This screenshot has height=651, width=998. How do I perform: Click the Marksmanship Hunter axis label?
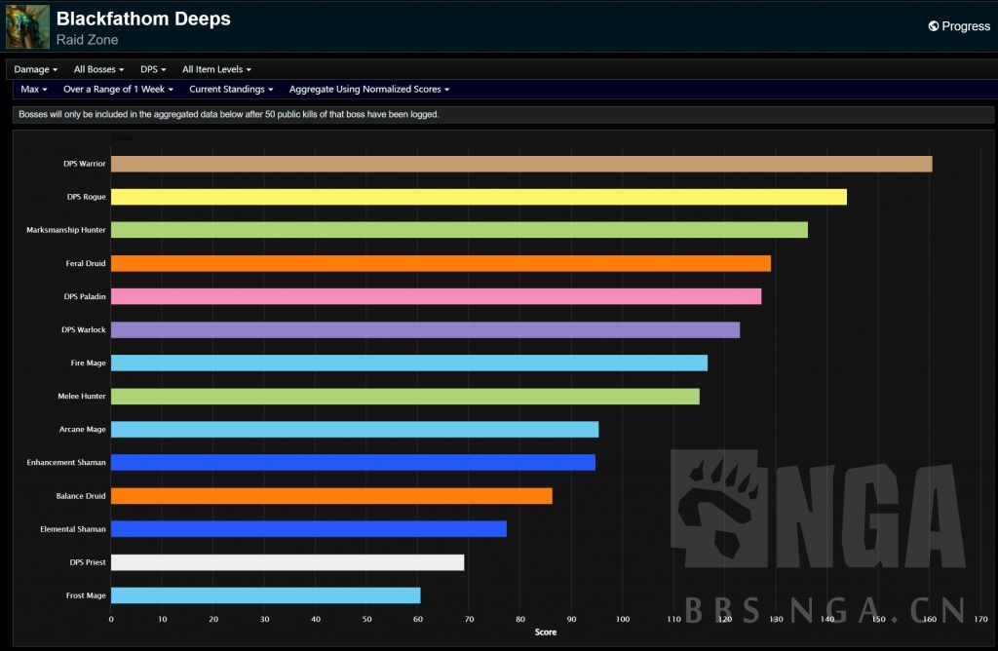point(66,230)
